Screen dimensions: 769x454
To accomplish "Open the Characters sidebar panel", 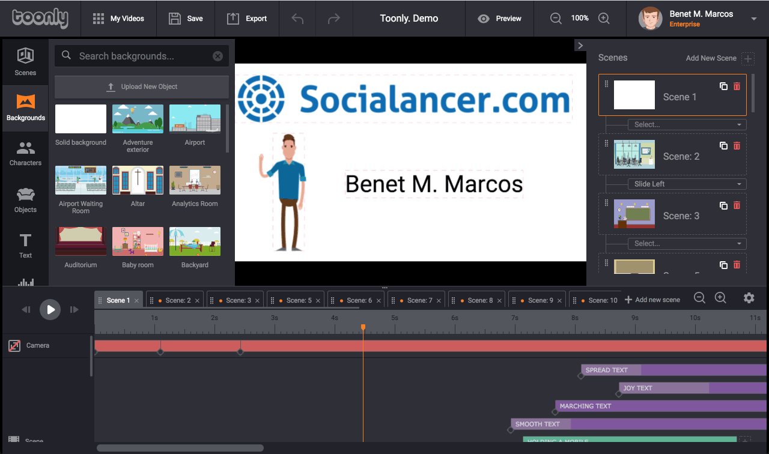I will pos(25,154).
